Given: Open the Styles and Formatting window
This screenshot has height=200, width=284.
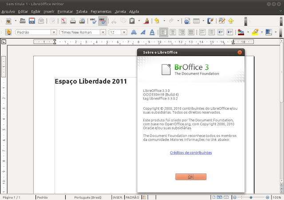Looking at the screenshot, I should (8, 32).
